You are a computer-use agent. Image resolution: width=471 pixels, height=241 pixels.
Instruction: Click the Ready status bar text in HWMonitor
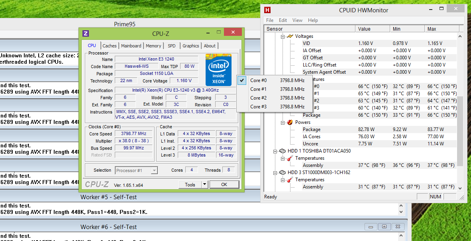[270, 197]
